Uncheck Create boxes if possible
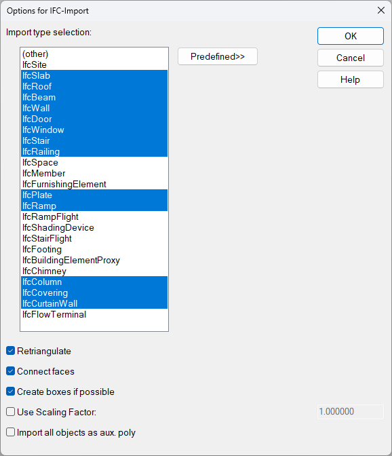The width and height of the screenshot is (392, 456). [x=10, y=392]
